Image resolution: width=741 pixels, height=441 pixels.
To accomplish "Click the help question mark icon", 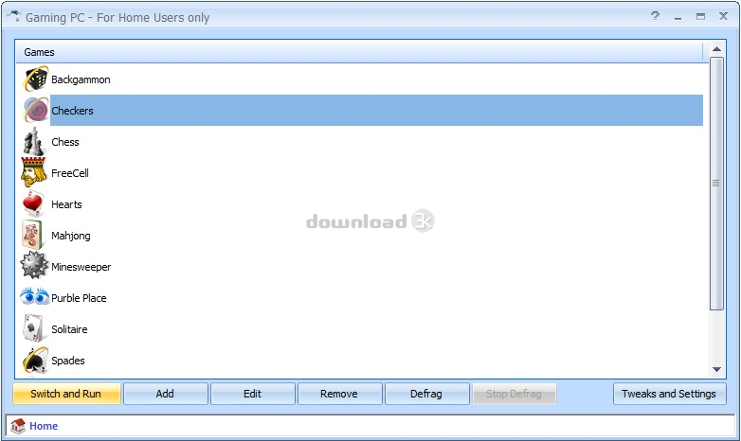I will [x=655, y=16].
